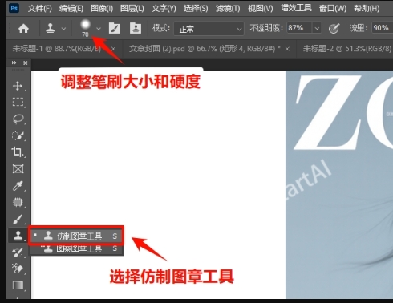Image resolution: width=393 pixels, height=303 pixels.
Task: Toggle pressure for opacity icon
Action: (334, 28)
